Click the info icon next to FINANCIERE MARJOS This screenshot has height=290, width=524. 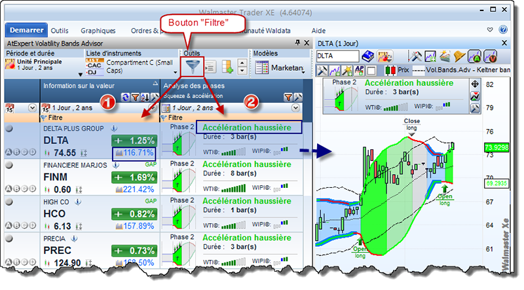[x=116, y=165]
